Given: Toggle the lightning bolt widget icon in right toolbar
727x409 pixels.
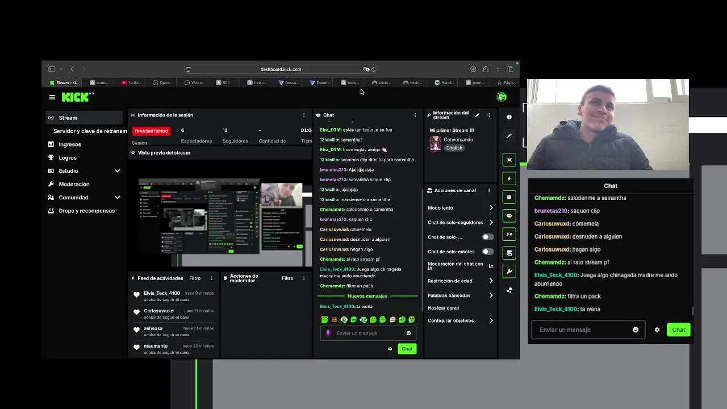Looking at the screenshot, I should click(x=509, y=178).
